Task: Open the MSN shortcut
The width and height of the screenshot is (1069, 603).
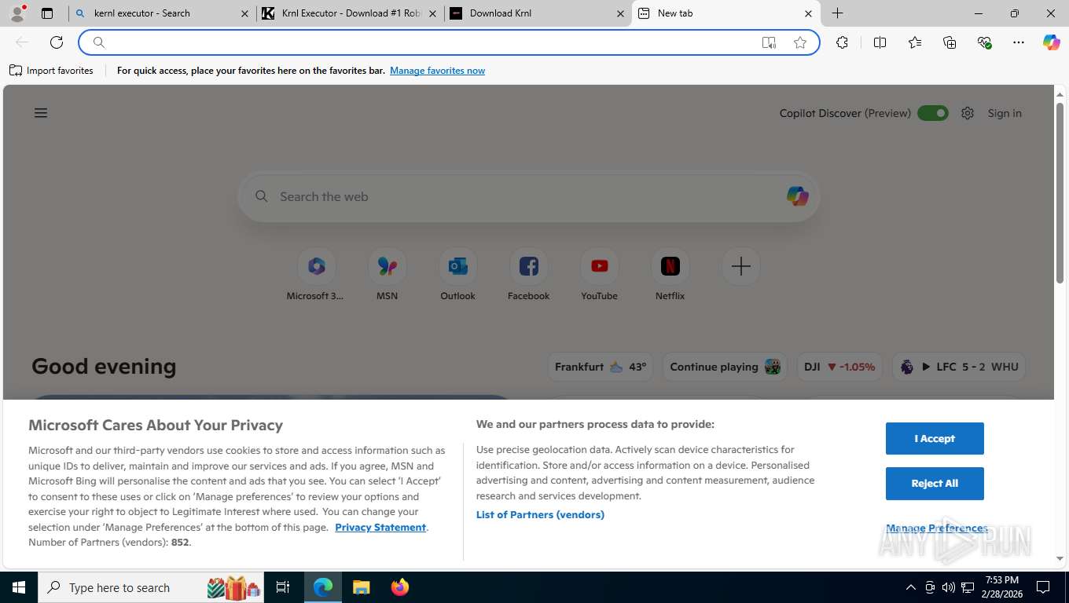Action: (387, 275)
